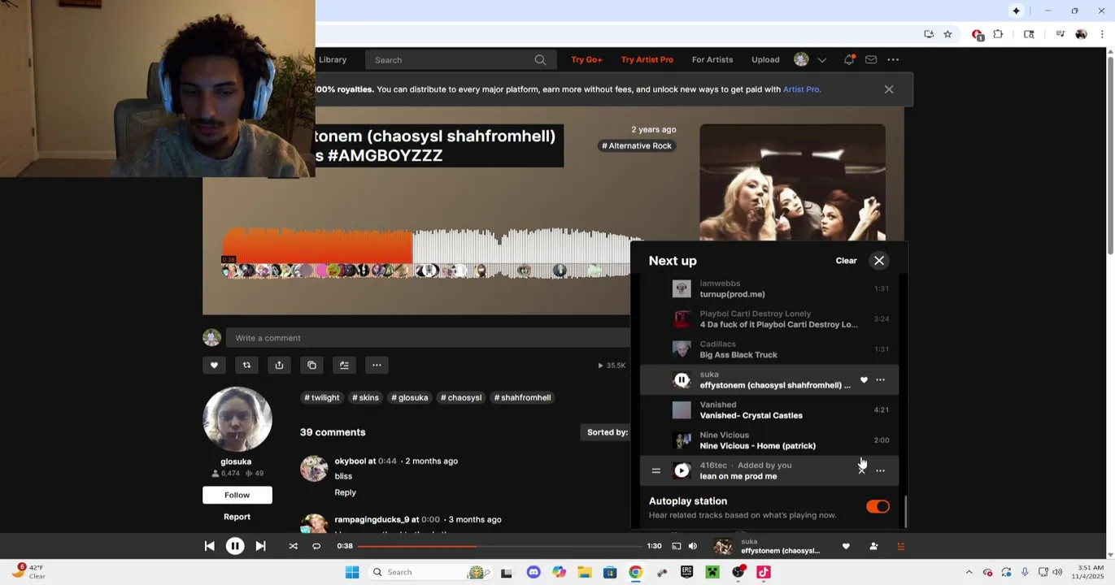Play lean on me prod me in the queue
Screen dimensions: 1115x585
682,470
